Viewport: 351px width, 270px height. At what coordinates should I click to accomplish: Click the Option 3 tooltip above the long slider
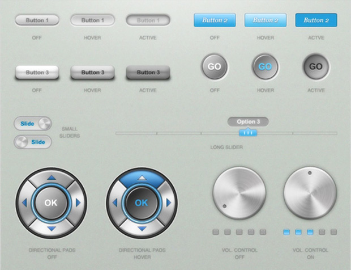point(248,121)
